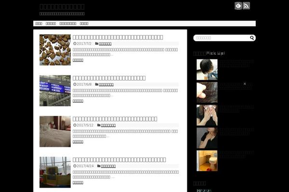Open the third, longest navigation menu item
This screenshot has width=289, height=192.
click(68, 24)
